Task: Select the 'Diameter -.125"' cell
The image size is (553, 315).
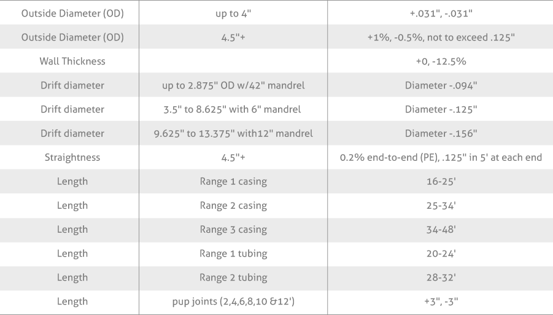Action: pos(441,109)
